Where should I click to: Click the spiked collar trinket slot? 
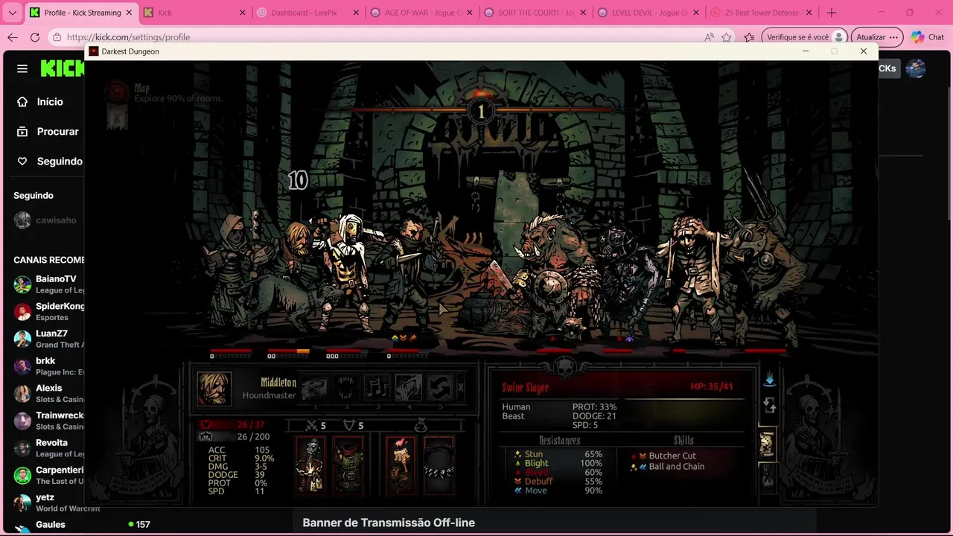pyautogui.click(x=439, y=465)
